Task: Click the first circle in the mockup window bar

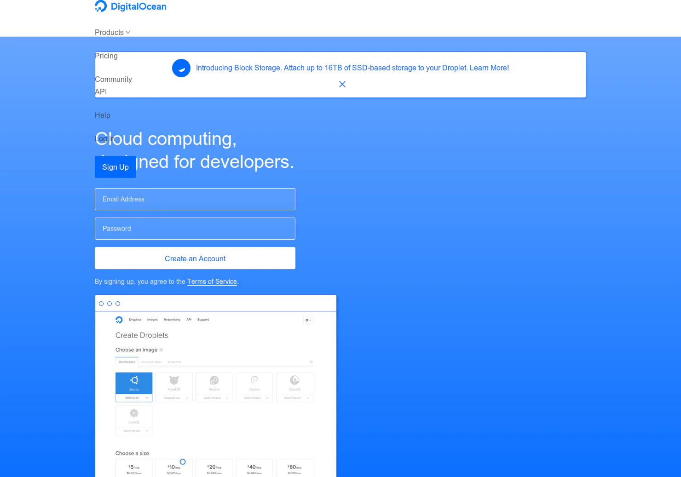Action: click(x=101, y=303)
